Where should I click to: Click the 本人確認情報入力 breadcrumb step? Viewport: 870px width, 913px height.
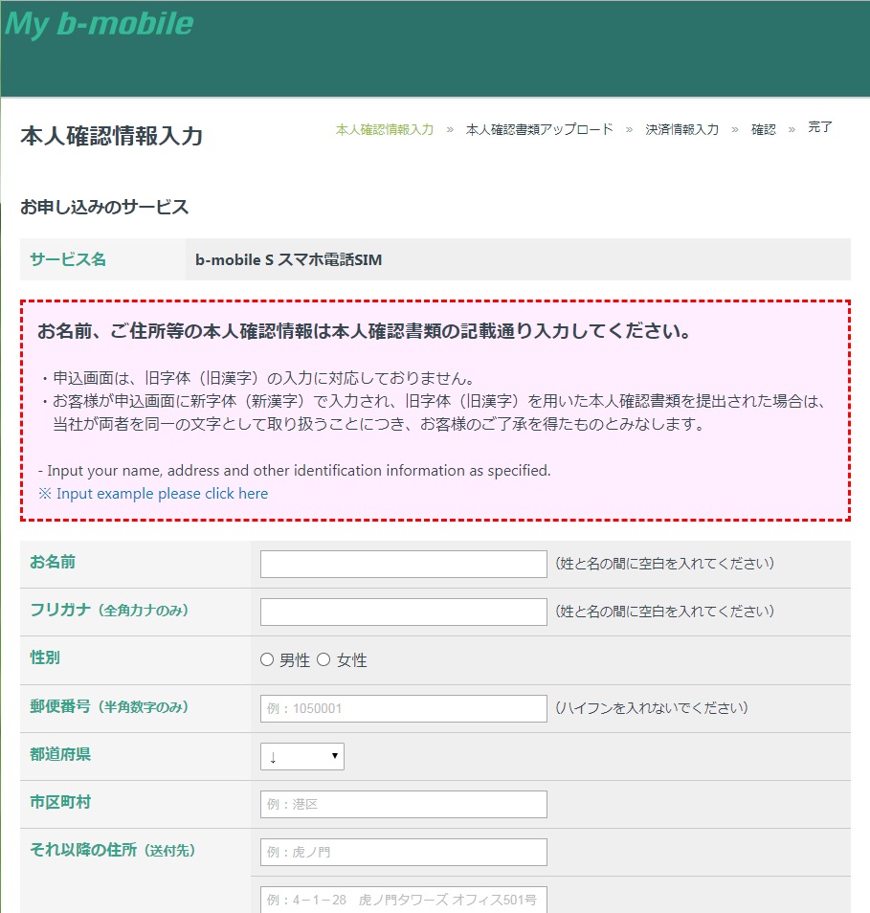pyautogui.click(x=385, y=129)
